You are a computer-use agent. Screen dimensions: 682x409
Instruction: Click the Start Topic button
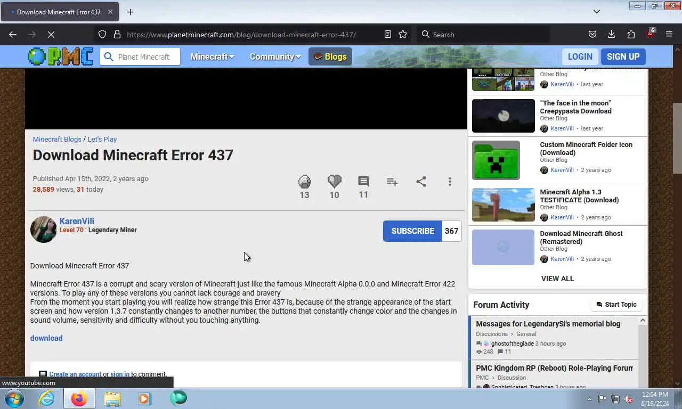point(616,305)
